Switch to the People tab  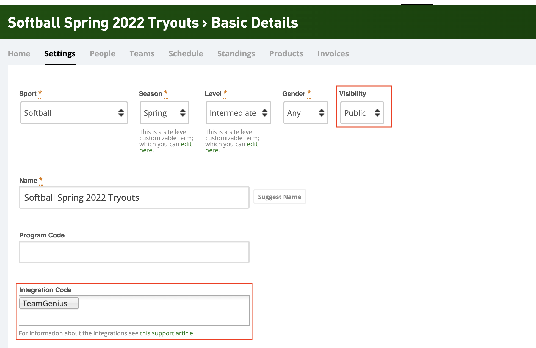[x=103, y=54]
